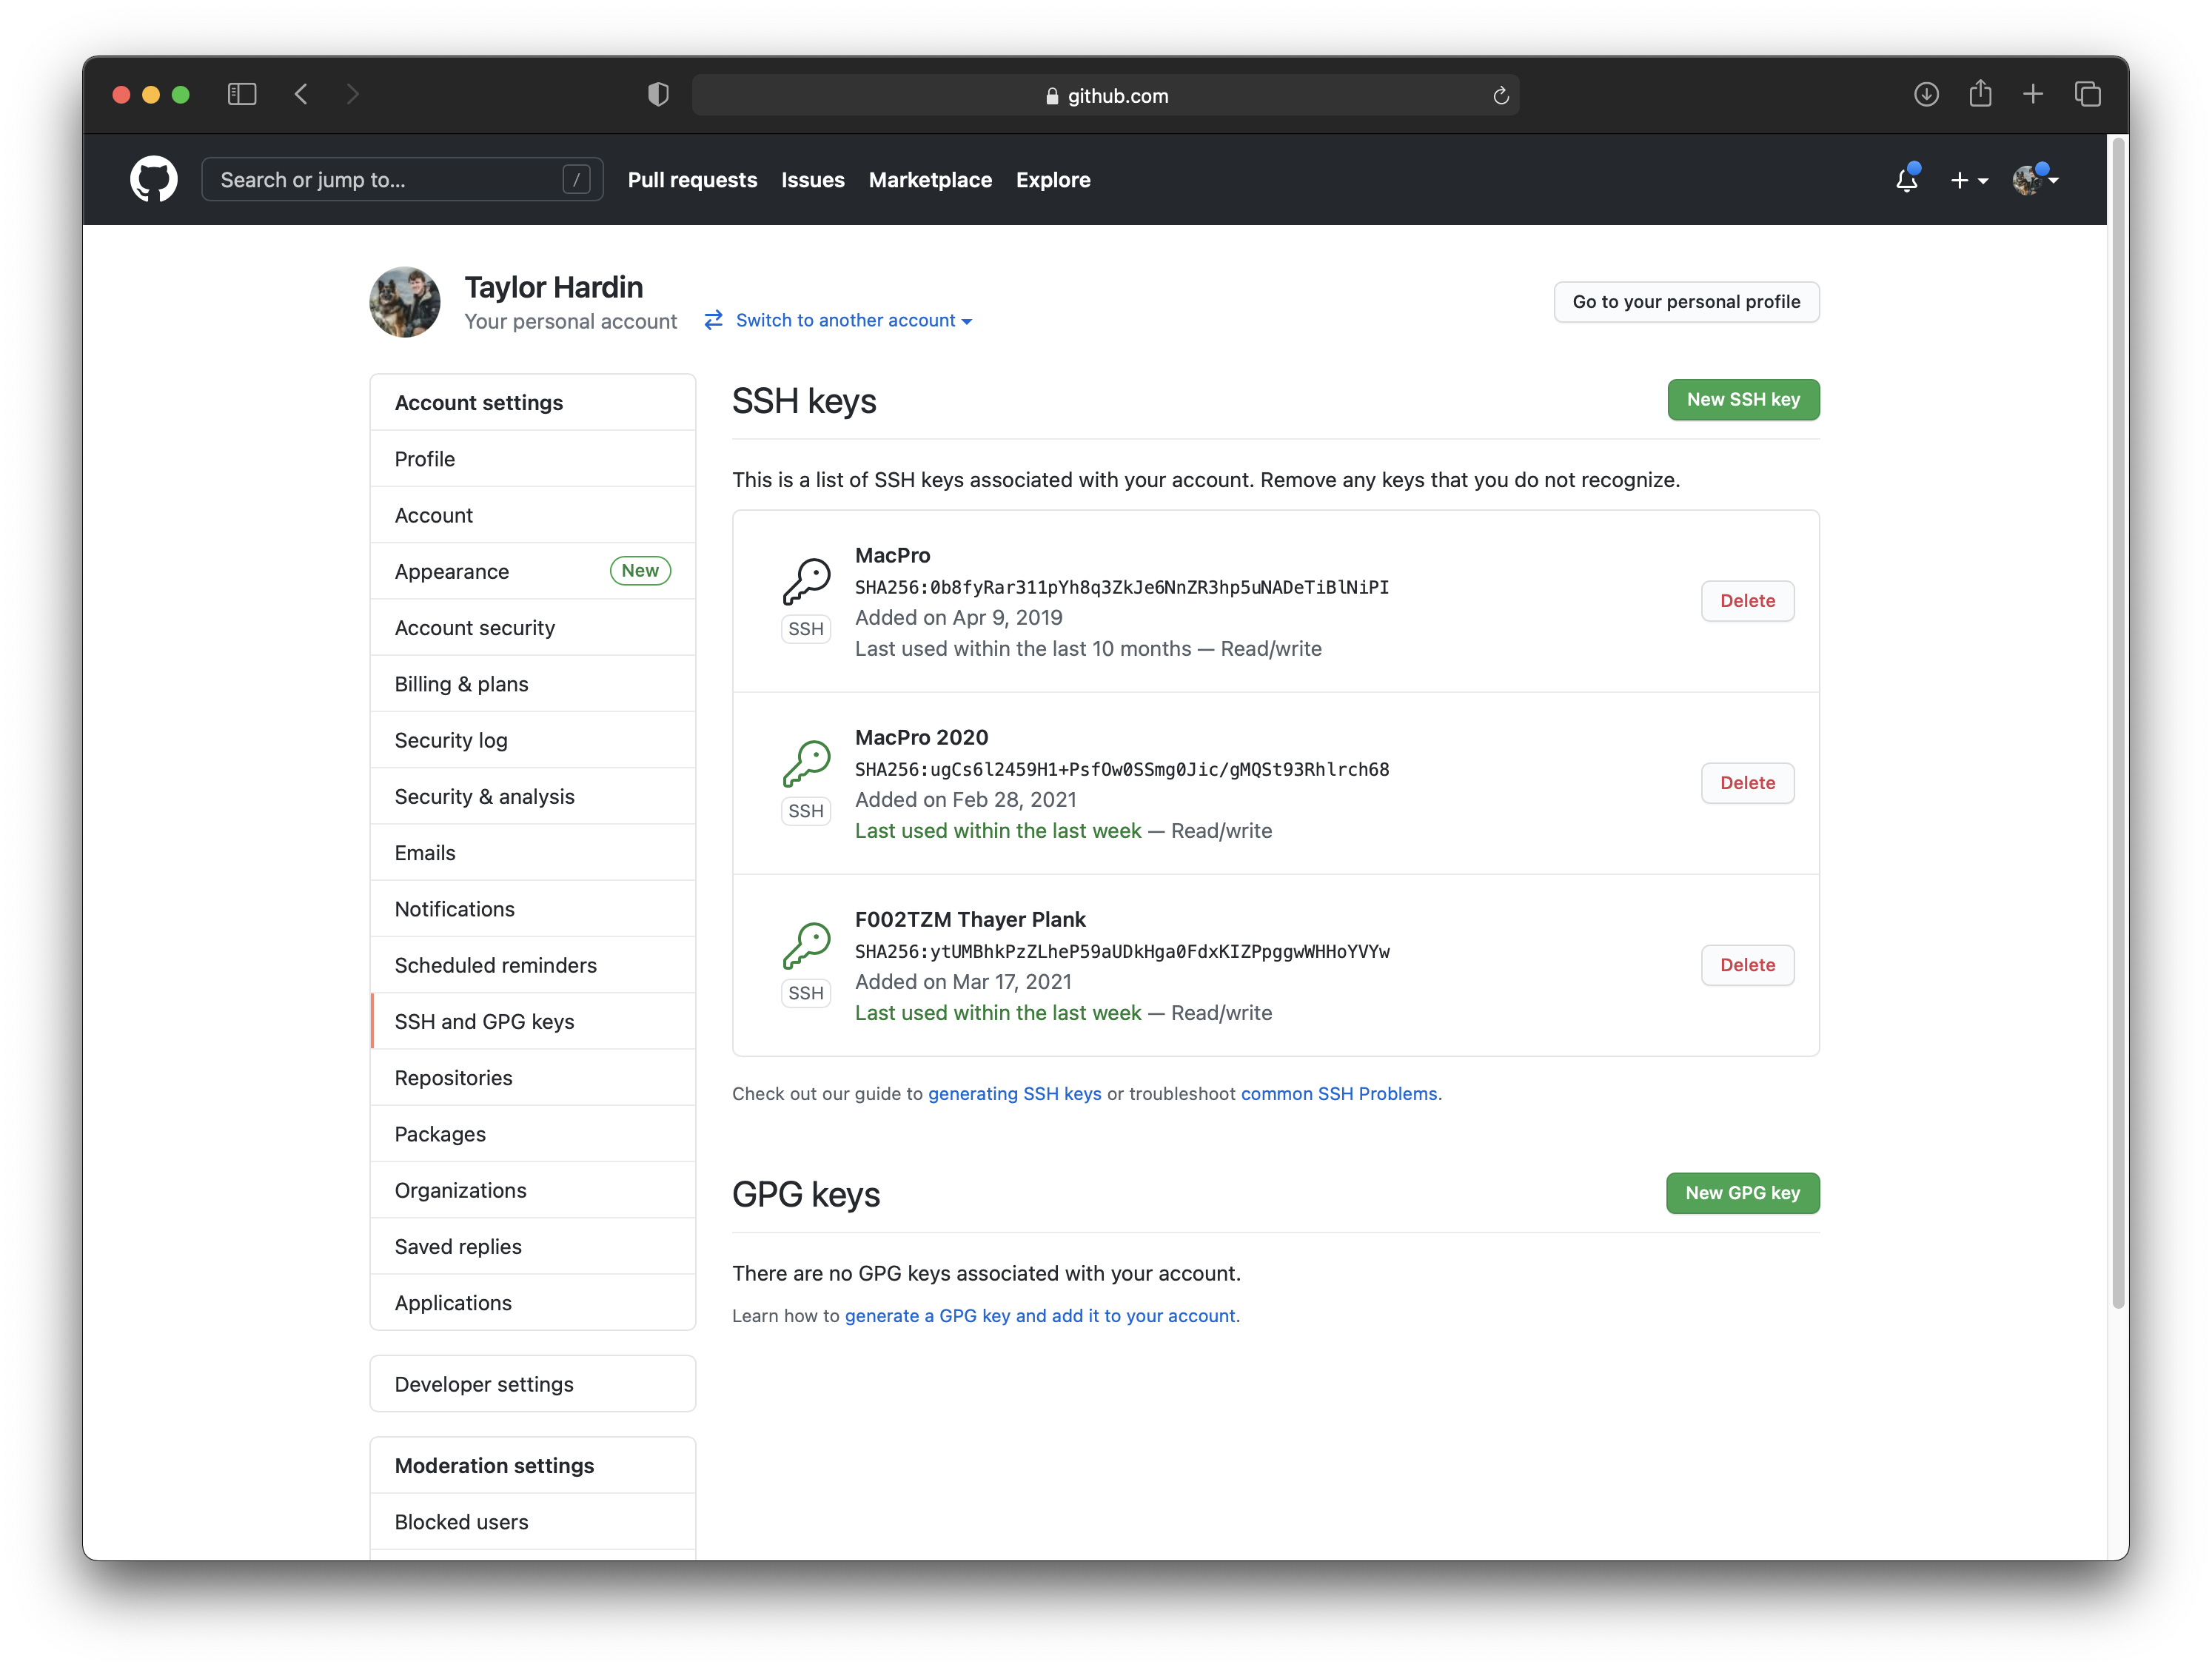Viewport: 2212px width, 1670px height.
Task: Open the plus create-new dropdown
Action: click(x=1968, y=180)
